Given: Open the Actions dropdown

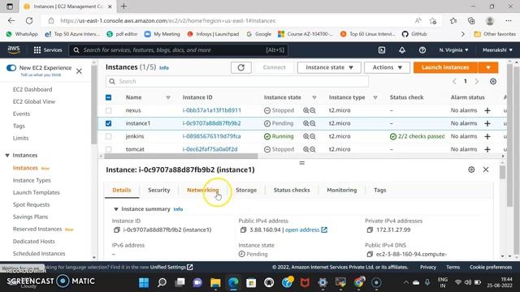Looking at the screenshot, I should point(387,67).
